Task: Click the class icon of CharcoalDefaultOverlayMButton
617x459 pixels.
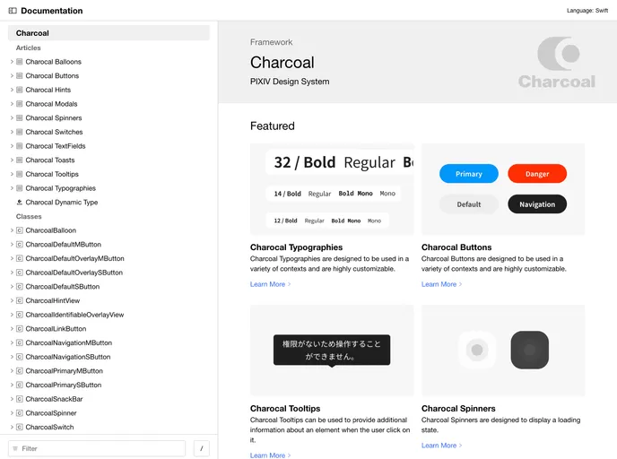Action: (x=20, y=258)
